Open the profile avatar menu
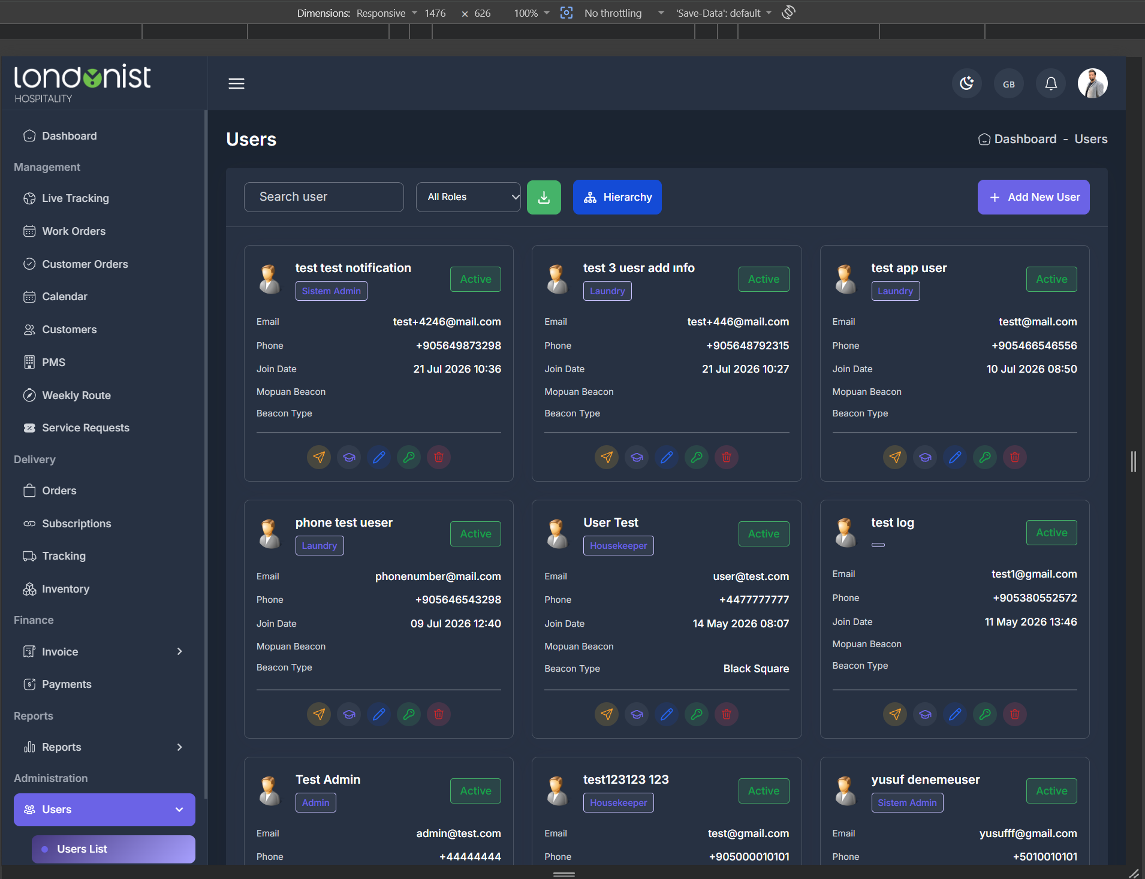 [1092, 83]
